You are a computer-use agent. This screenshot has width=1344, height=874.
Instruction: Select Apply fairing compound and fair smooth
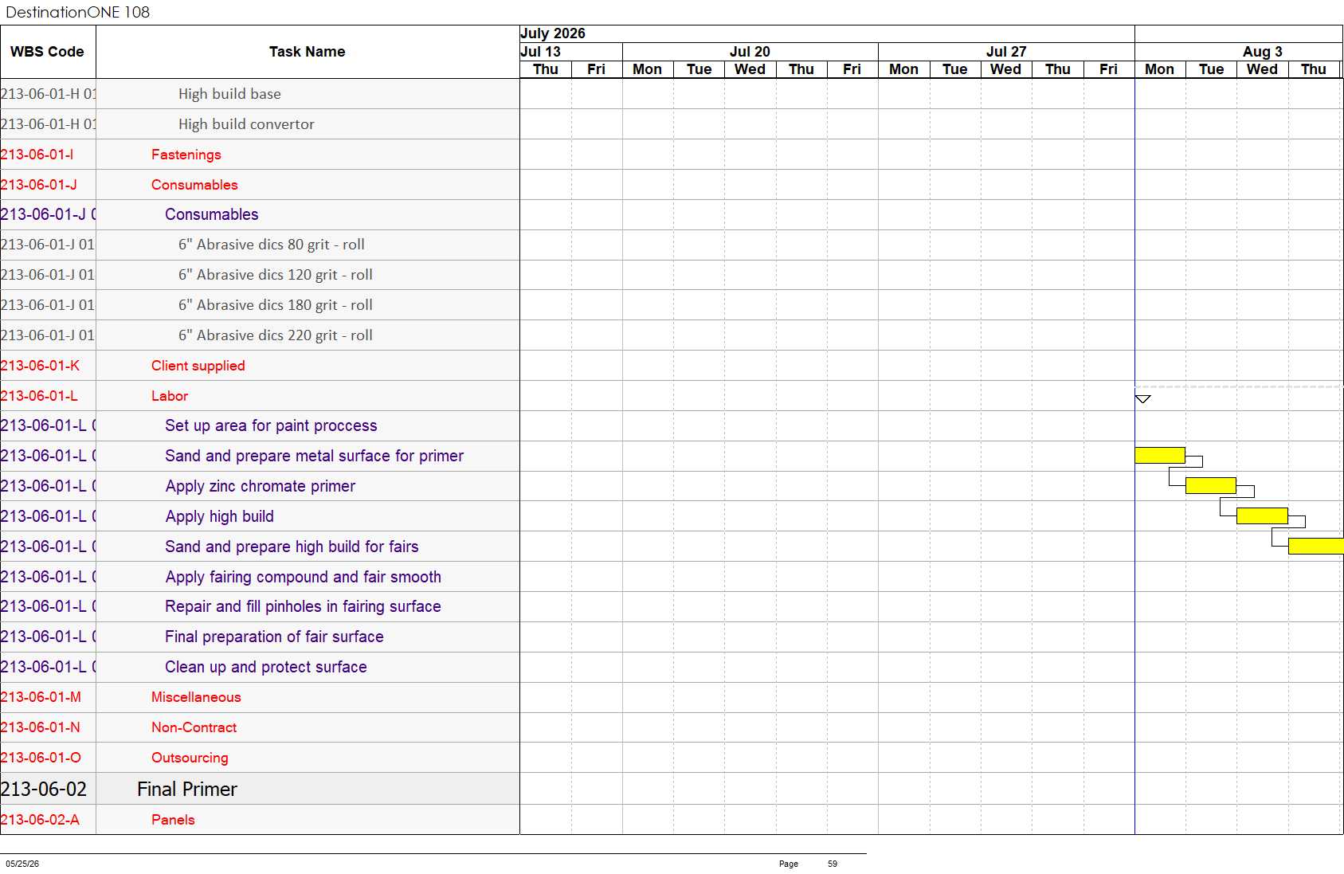coord(304,577)
